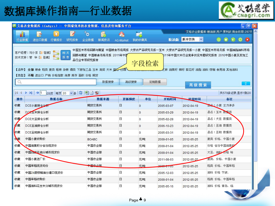Select 食用油 in the 品种 filter
This screenshot has width=275, height=206.
point(221,70)
